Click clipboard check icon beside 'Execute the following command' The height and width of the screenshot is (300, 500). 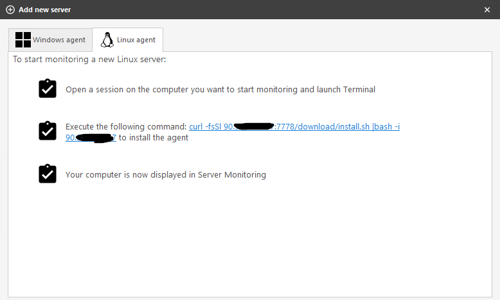(48, 131)
